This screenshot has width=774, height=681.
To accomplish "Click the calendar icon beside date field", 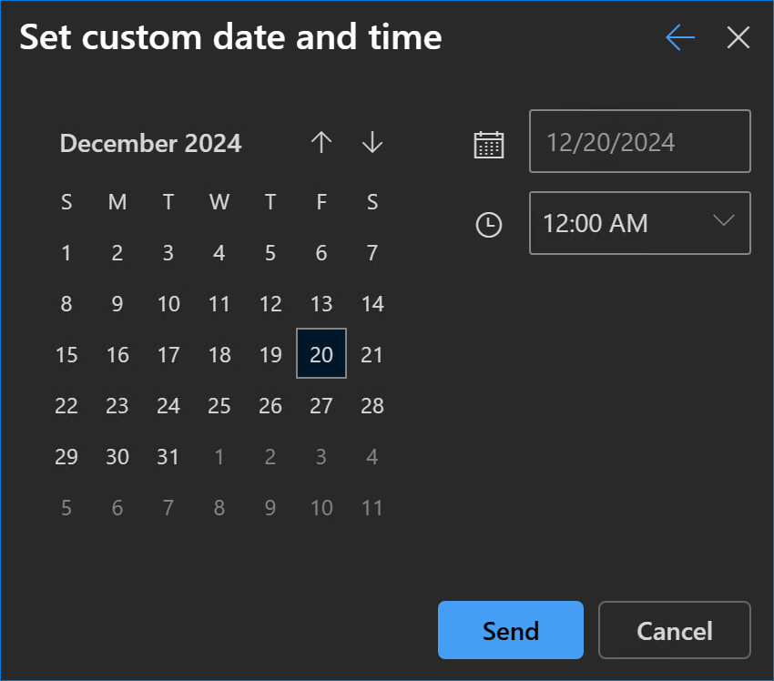I will 489,145.
